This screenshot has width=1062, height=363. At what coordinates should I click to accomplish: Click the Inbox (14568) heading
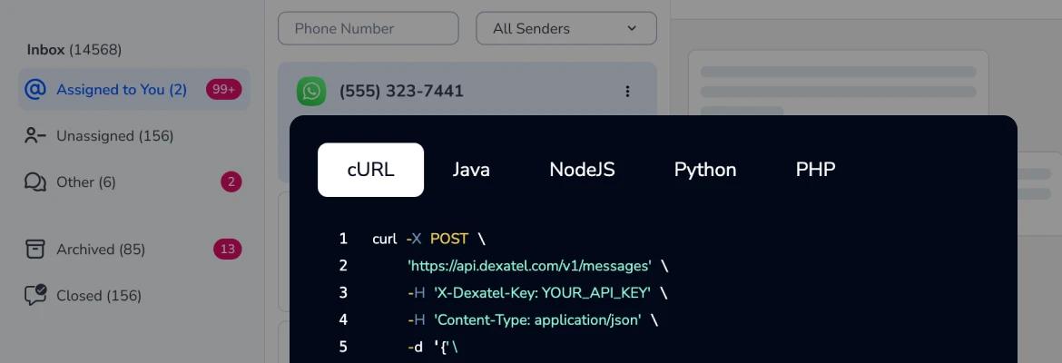point(74,49)
